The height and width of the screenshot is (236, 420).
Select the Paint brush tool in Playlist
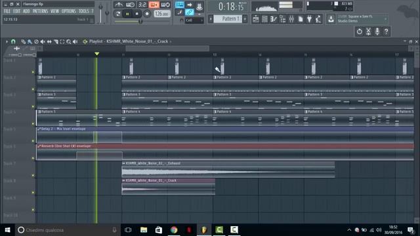(x=30, y=41)
